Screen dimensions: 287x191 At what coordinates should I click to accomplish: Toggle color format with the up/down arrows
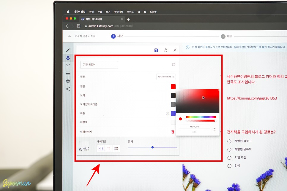point(215,130)
